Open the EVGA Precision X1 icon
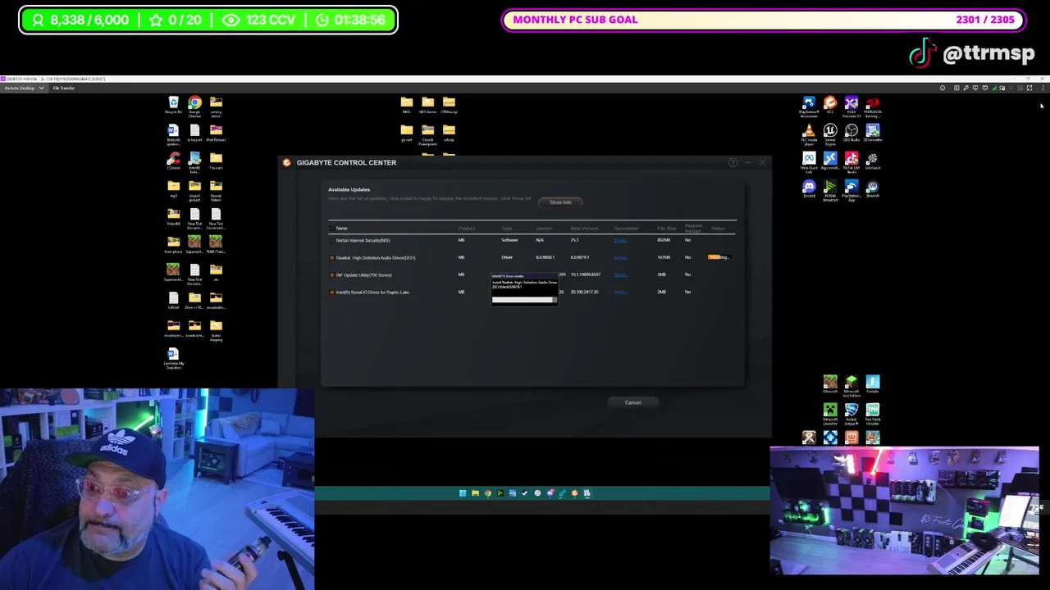 point(851,106)
